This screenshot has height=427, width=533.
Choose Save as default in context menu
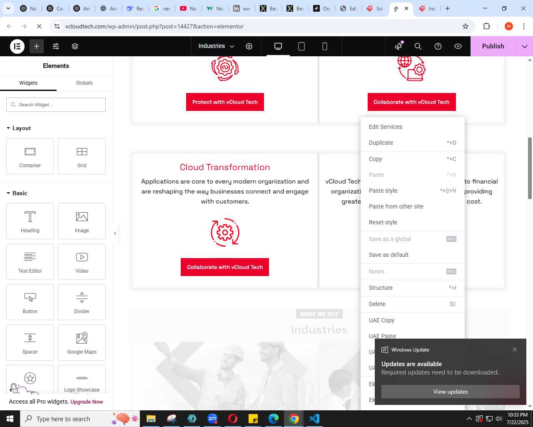click(x=413, y=255)
